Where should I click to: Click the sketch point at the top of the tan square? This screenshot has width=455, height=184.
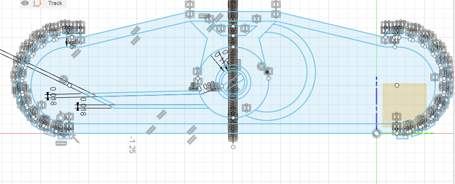tap(397, 85)
